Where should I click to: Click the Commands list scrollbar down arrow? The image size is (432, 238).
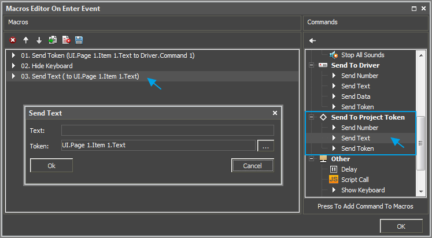pos(421,192)
